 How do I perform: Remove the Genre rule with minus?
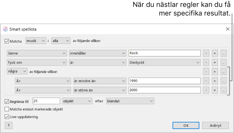(206, 53)
